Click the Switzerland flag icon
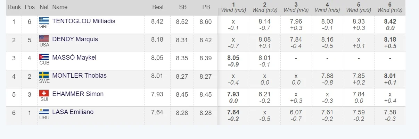Viewport: 419px width, 139px height. click(x=44, y=93)
